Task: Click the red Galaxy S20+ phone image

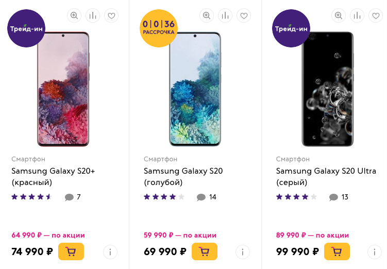Action: pyautogui.click(x=63, y=89)
